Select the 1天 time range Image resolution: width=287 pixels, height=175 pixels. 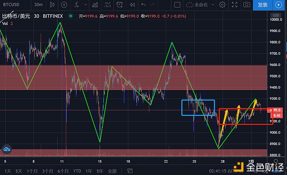8,171
